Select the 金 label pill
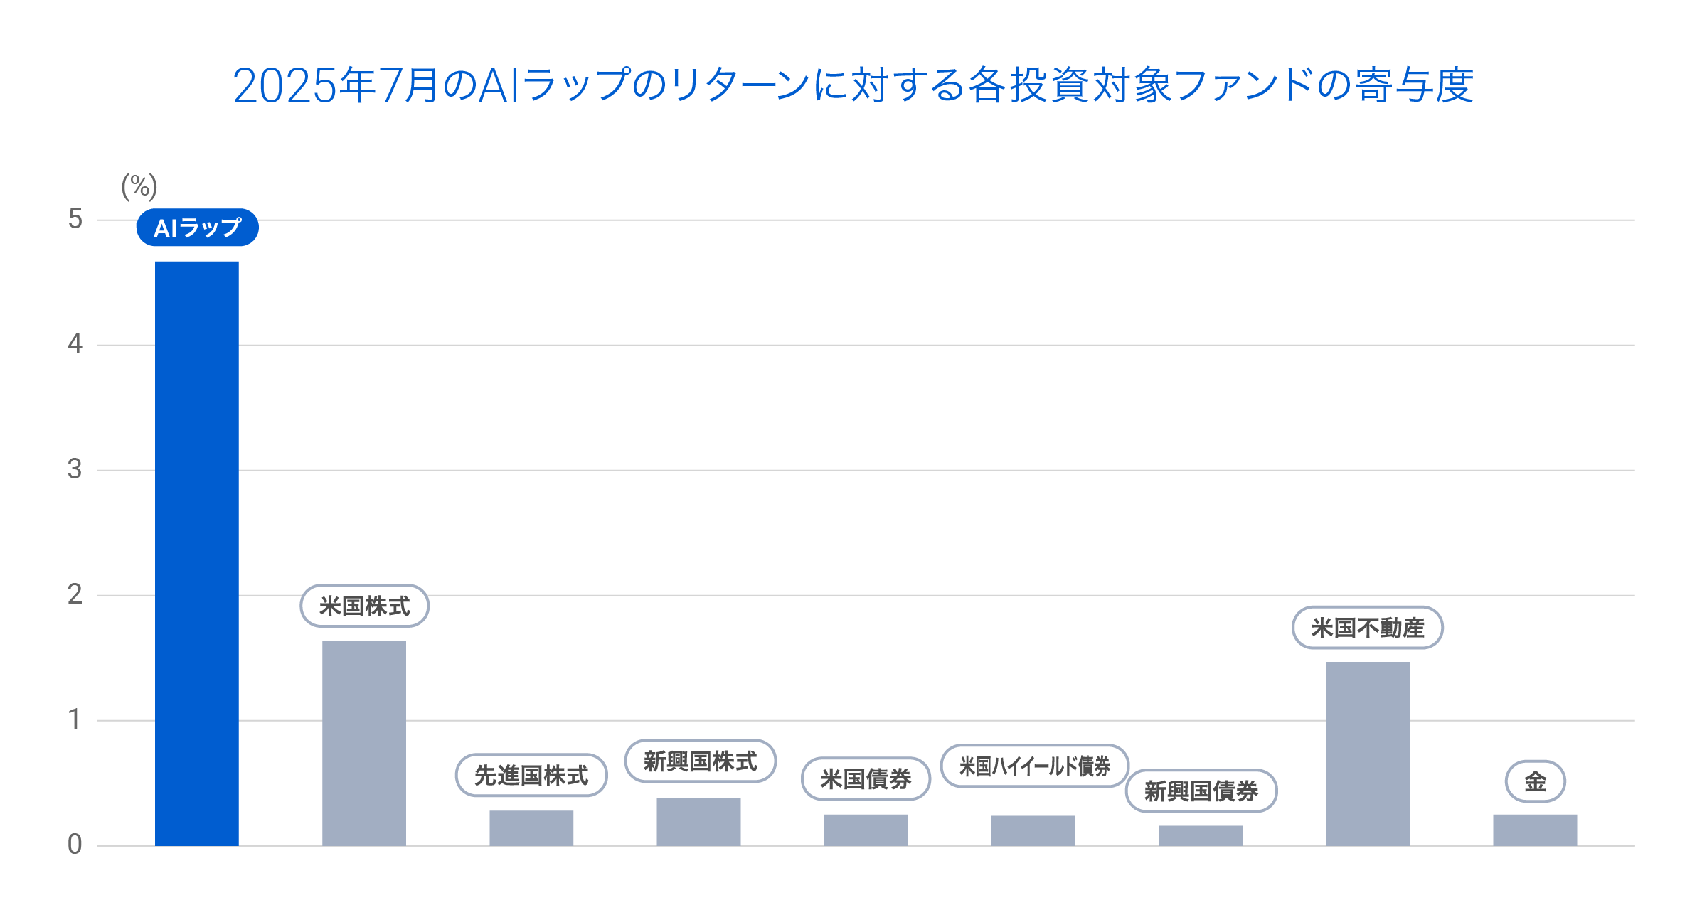This screenshot has height=910, width=1707. tap(1536, 781)
